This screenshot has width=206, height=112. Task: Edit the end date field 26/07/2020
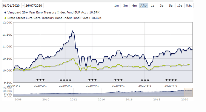(34, 5)
